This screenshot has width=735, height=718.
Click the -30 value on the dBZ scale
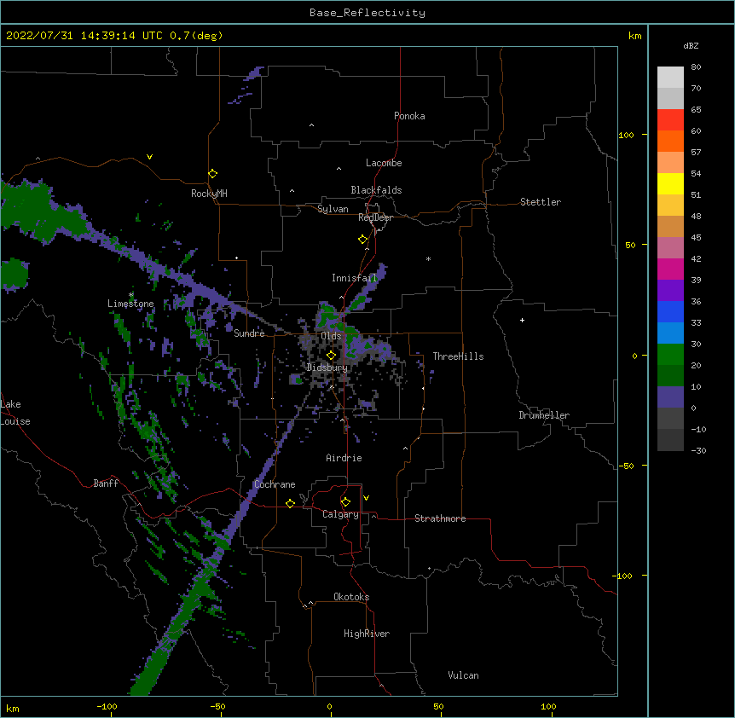point(698,450)
